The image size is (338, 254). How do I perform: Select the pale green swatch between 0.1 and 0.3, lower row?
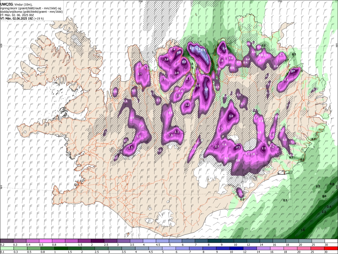pyautogui.click(x=7, y=248)
